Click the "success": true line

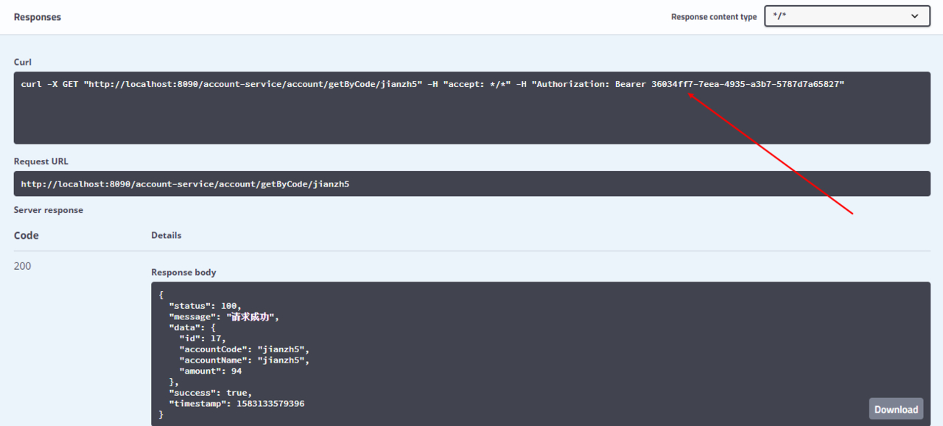pyautogui.click(x=211, y=393)
